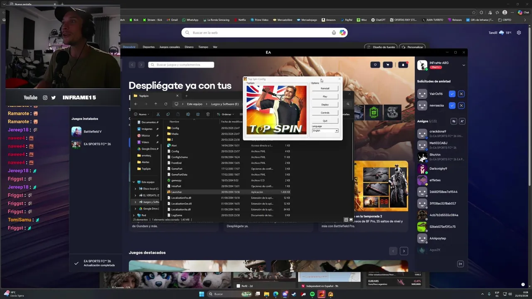Open the Language dropdown set to English
Screen dimensions: 532x299
pyautogui.click(x=325, y=131)
